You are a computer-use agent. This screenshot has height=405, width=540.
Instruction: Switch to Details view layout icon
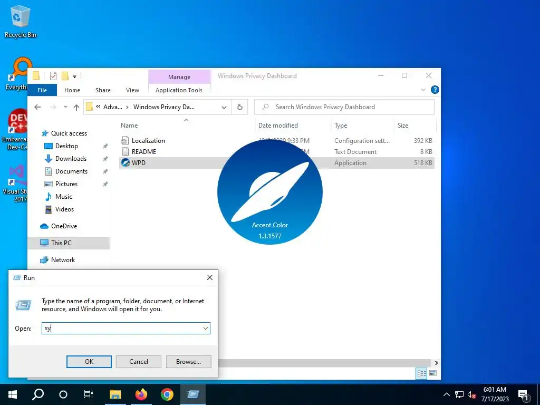coord(421,374)
